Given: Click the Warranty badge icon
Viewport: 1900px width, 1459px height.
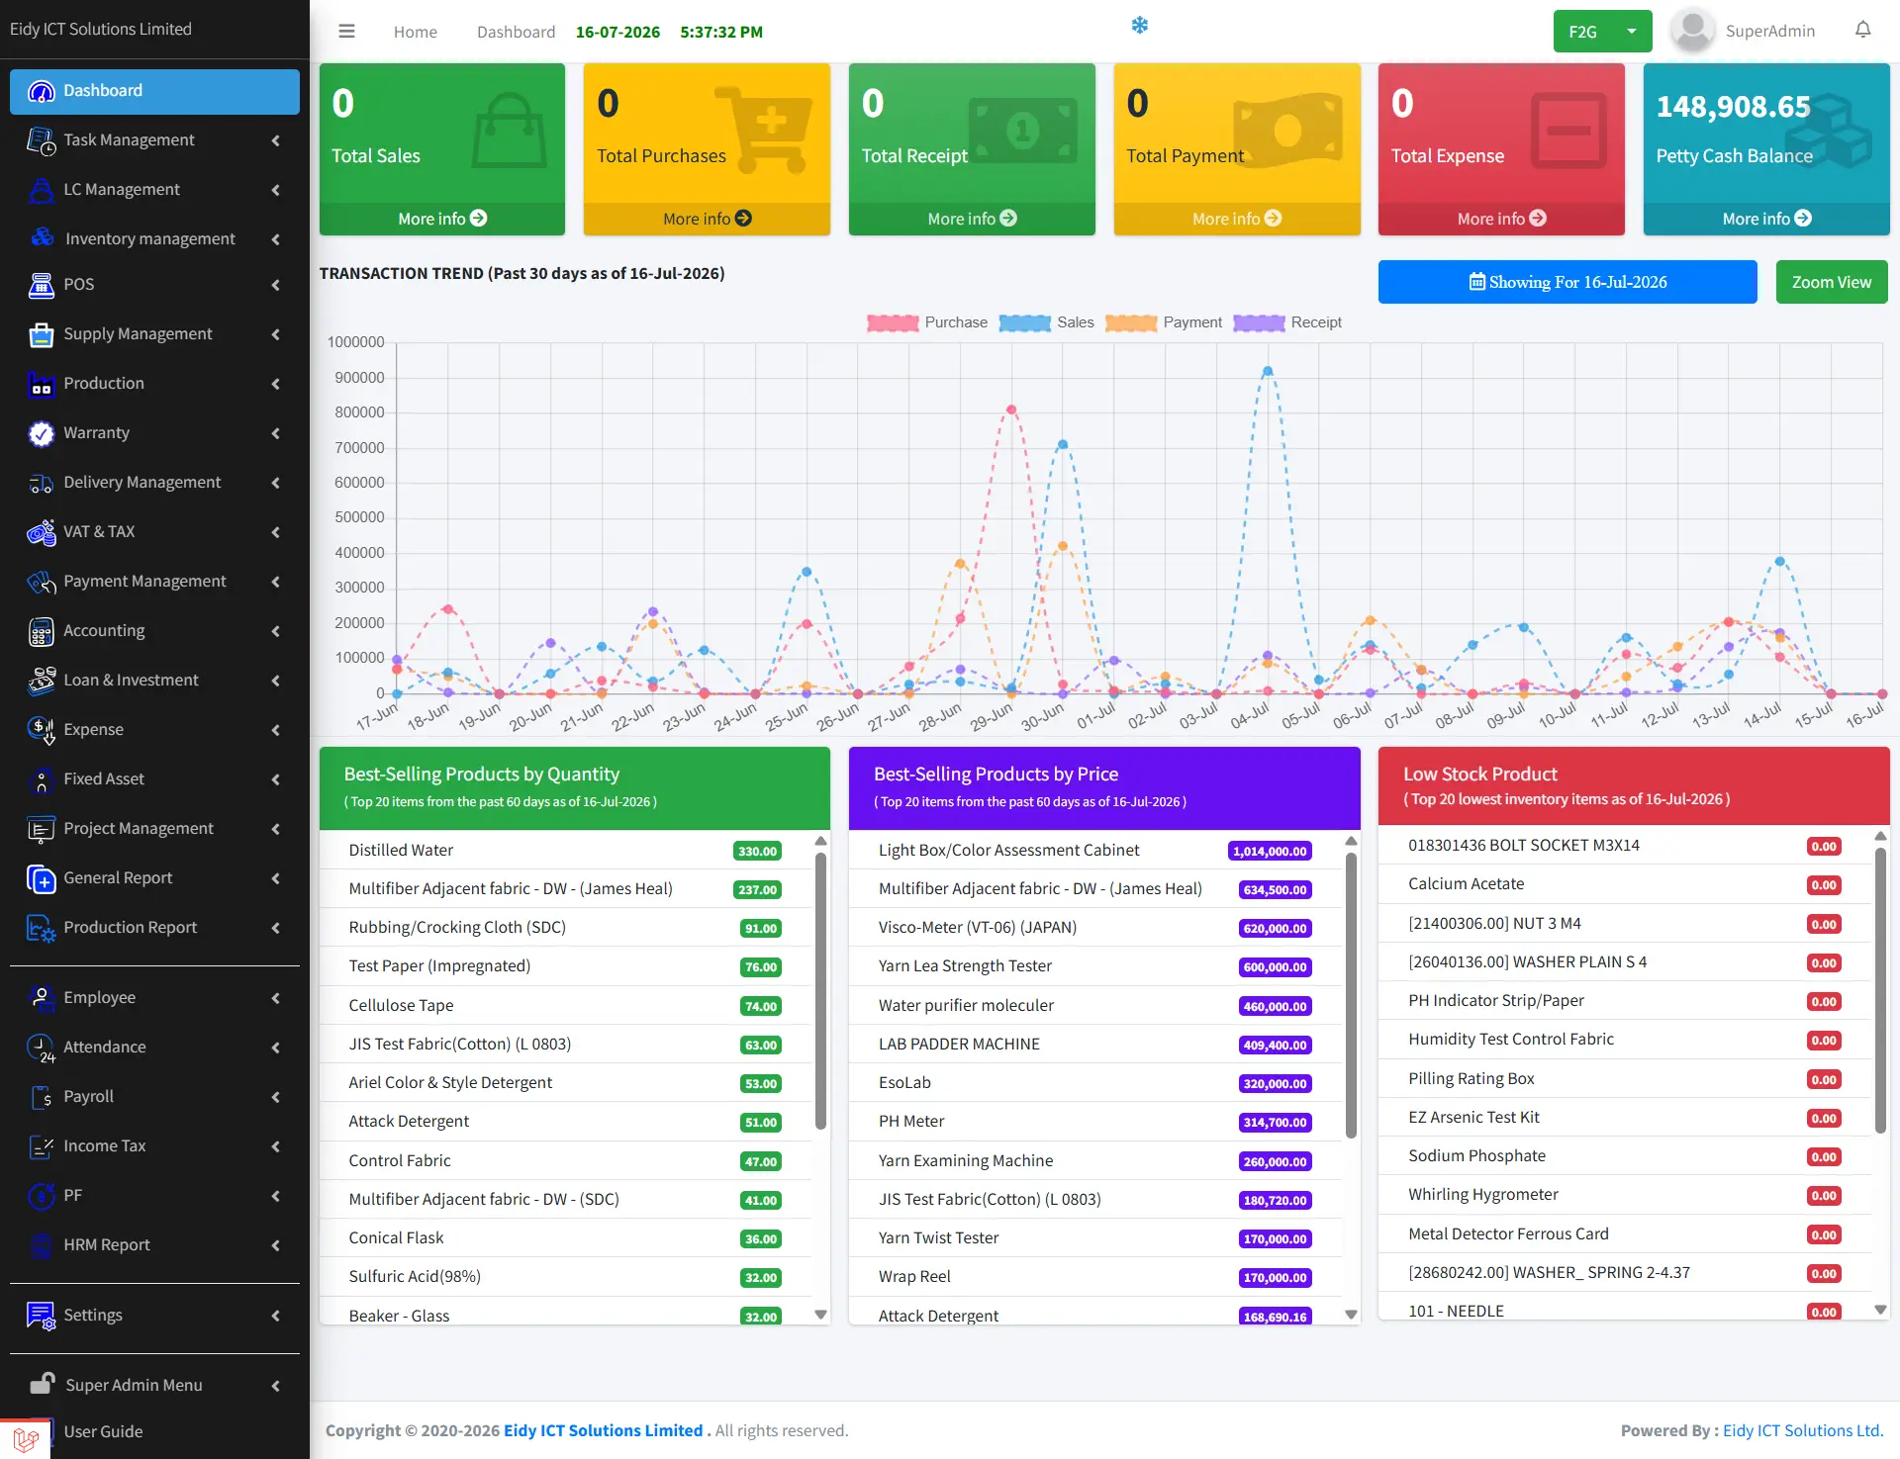Looking at the screenshot, I should pos(41,433).
